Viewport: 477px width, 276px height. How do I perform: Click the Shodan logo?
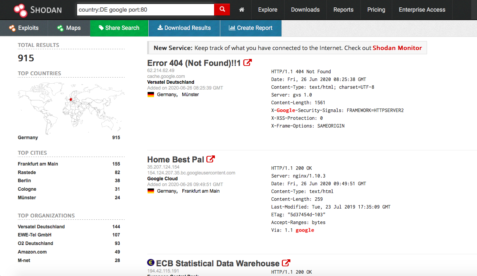(37, 9)
